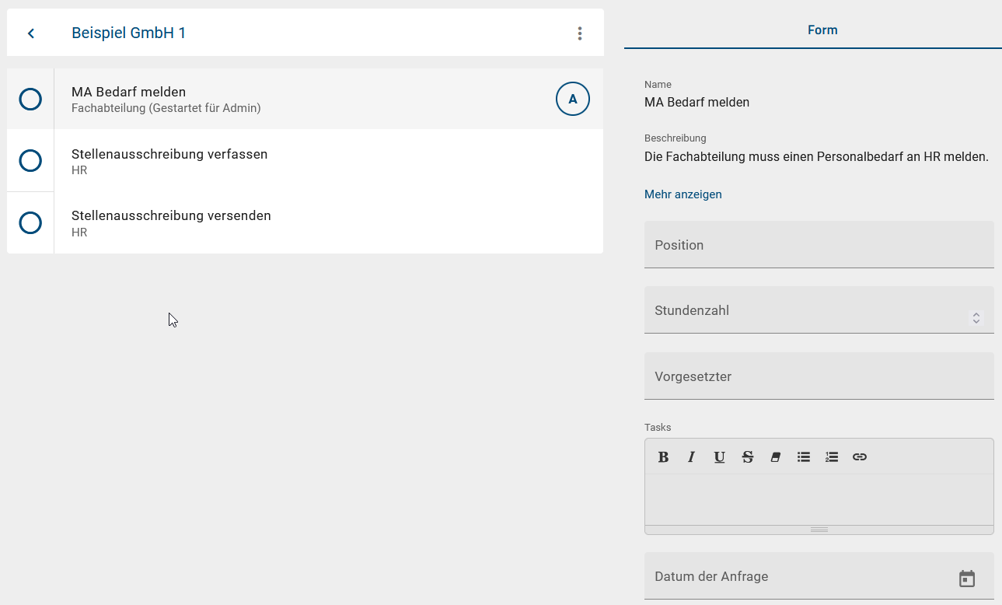
Task: Click the Stundenzahl stepper arrows
Action: coord(976,318)
